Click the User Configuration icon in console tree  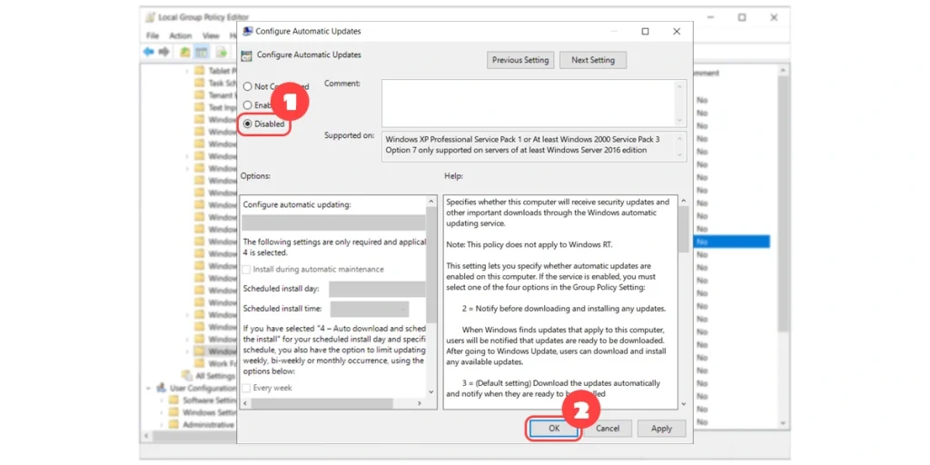pyautogui.click(x=161, y=388)
